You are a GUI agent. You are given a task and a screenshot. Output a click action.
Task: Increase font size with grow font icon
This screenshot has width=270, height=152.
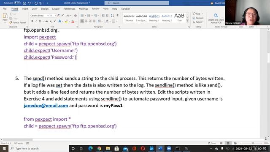click(59, 16)
